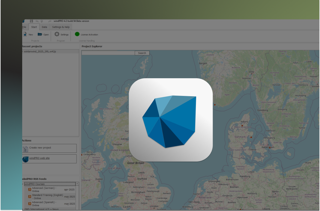Image resolution: width=320 pixels, height=211 pixels.
Task: Click the Save icon in the title bar
Action: (31, 21)
